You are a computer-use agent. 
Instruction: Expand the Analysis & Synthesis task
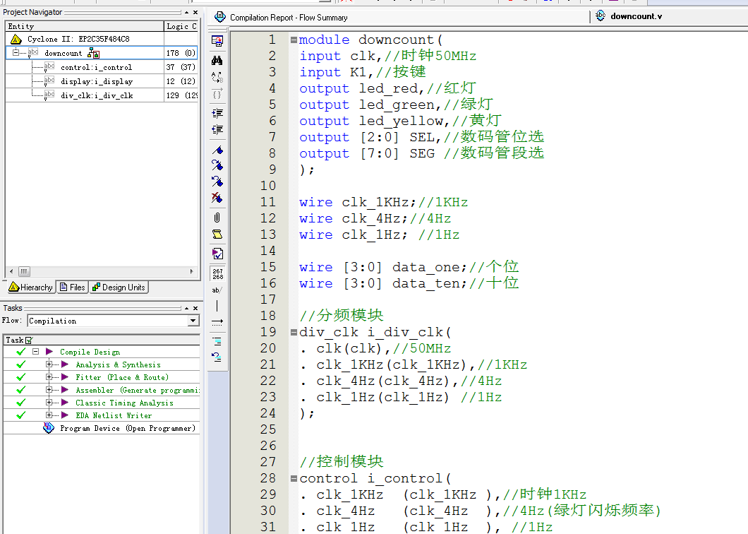point(49,364)
